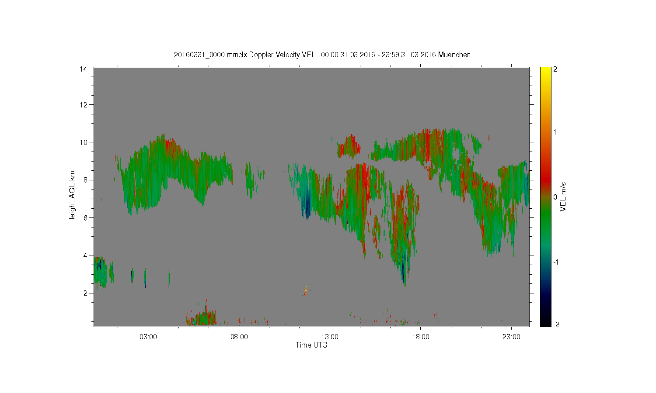Screen dimensions: 656x393
Task: Click the colorbar value -1 label
Action: tap(555, 262)
